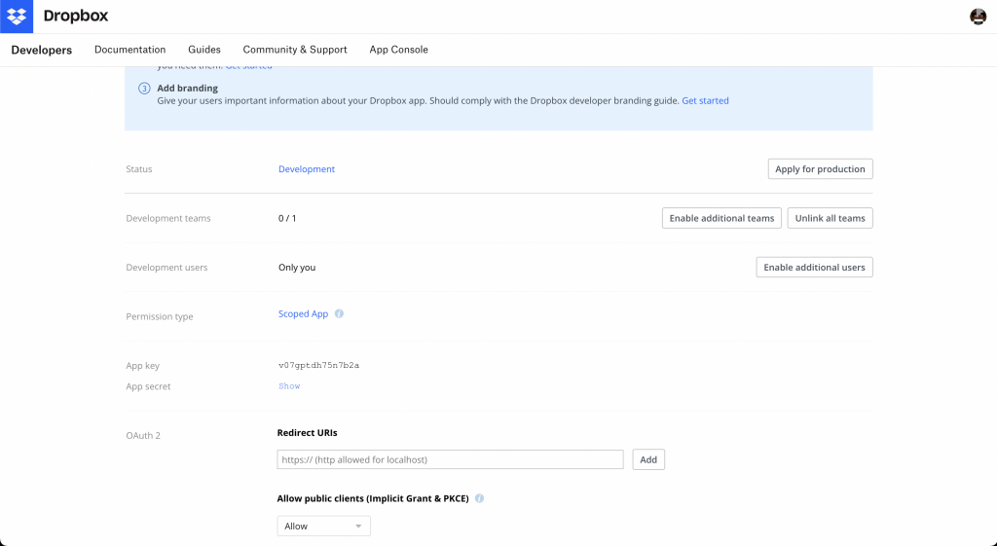997x546 pixels.
Task: Click Add button for redirect URI
Action: coord(648,460)
